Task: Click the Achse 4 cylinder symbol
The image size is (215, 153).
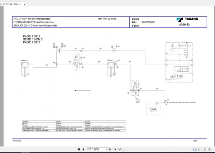Action: 111,69
